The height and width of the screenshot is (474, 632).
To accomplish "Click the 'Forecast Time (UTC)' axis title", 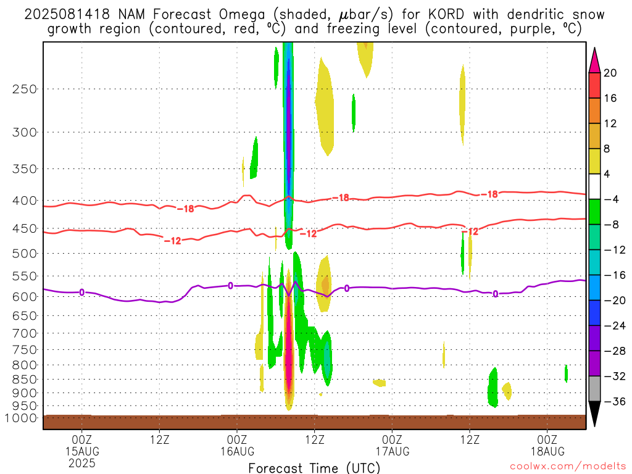I will tap(314, 468).
